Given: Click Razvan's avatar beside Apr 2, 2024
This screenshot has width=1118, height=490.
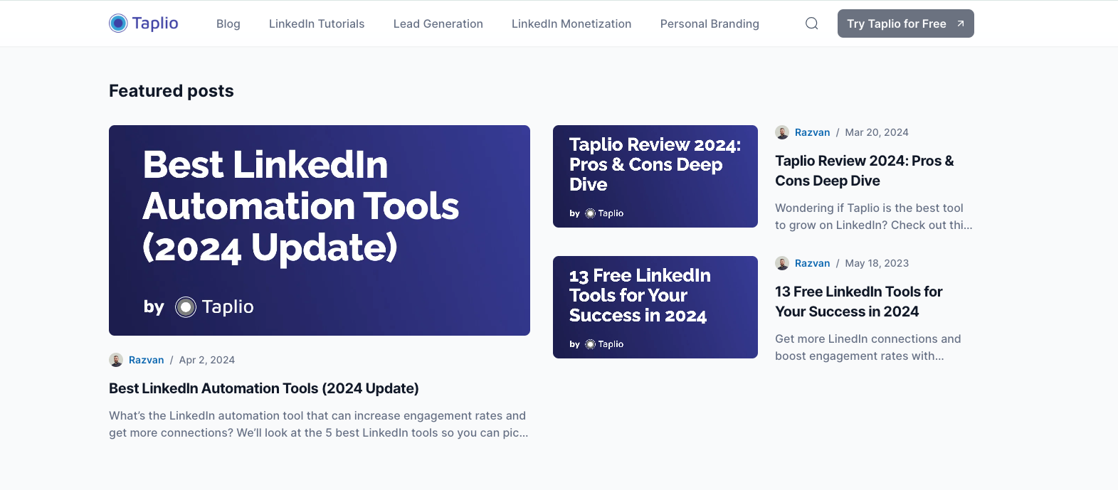Looking at the screenshot, I should click(x=116, y=360).
